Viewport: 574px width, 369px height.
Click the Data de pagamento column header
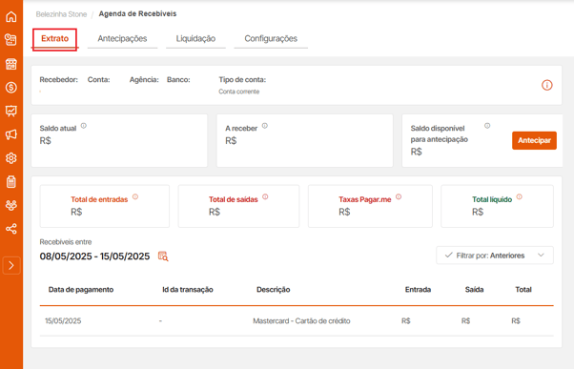click(81, 290)
